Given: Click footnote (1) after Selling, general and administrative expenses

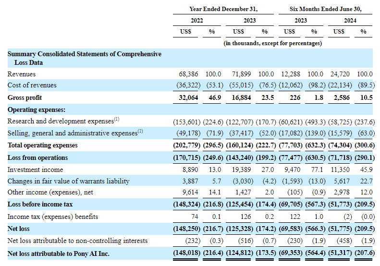Looking at the screenshot, I should [x=140, y=131].
